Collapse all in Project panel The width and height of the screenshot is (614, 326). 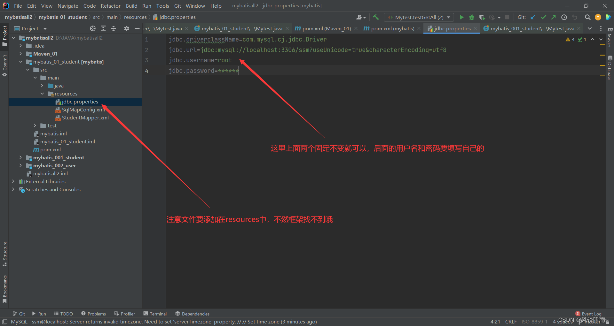114,28
